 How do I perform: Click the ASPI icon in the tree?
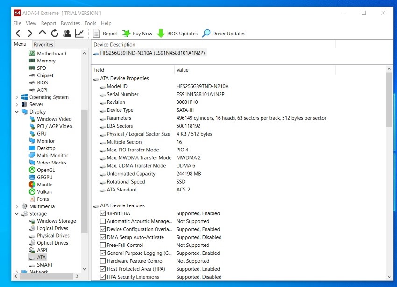point(32,250)
